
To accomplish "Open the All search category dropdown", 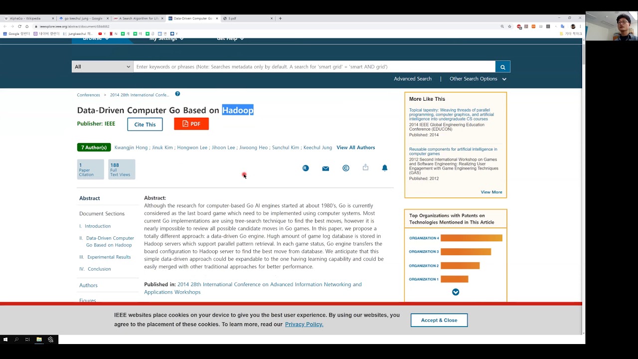I will (102, 67).
